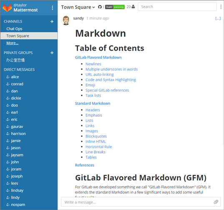Open the Task lists link
The width and height of the screenshot is (224, 210).
click(93, 95)
